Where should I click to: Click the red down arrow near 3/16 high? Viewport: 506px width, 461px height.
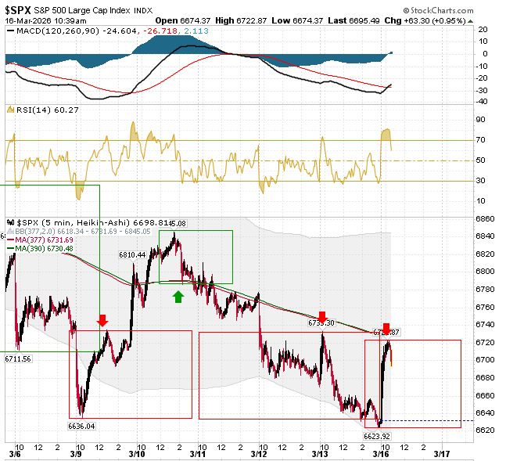coord(386,329)
